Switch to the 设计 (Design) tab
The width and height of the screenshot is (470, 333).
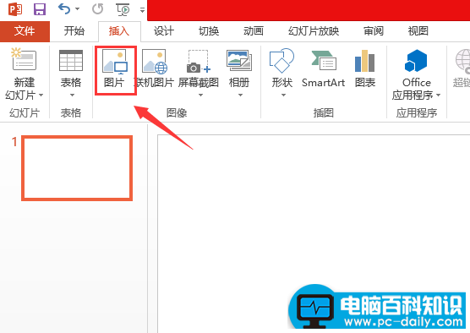(x=164, y=31)
